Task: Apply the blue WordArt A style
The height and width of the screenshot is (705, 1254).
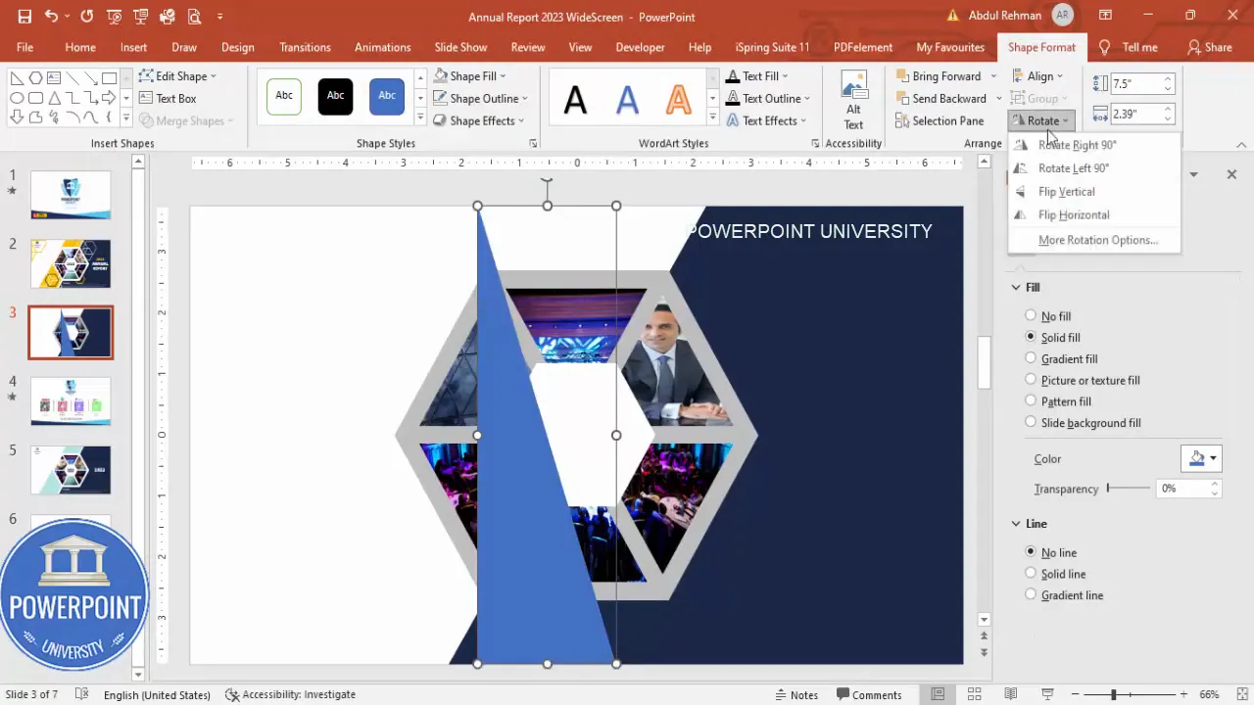Action: point(627,99)
